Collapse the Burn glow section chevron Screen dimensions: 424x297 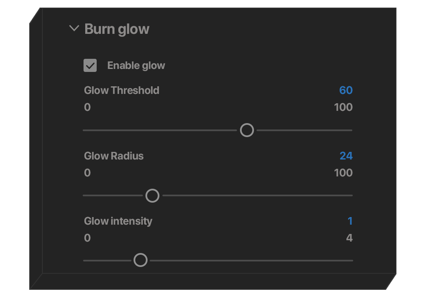click(74, 29)
